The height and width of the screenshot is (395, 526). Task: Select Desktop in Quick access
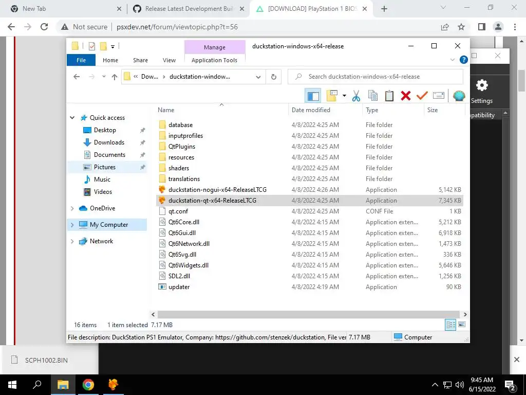[105, 130]
